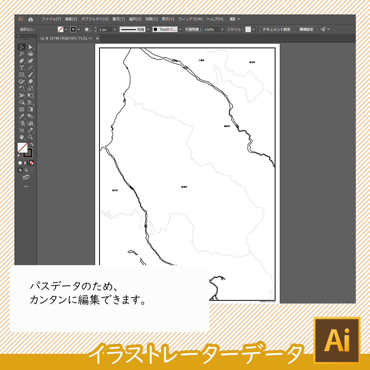Screen dimensions: 370x370
Task: Set paint to None mode
Action: [x=32, y=163]
